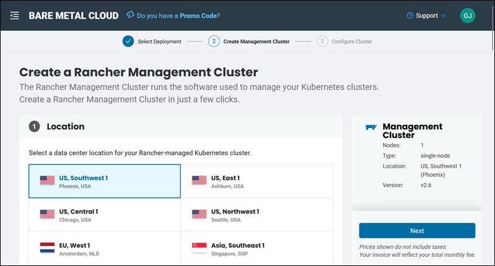Open the hamburger sidebar menu icon
The width and height of the screenshot is (495, 266).
[x=14, y=15]
